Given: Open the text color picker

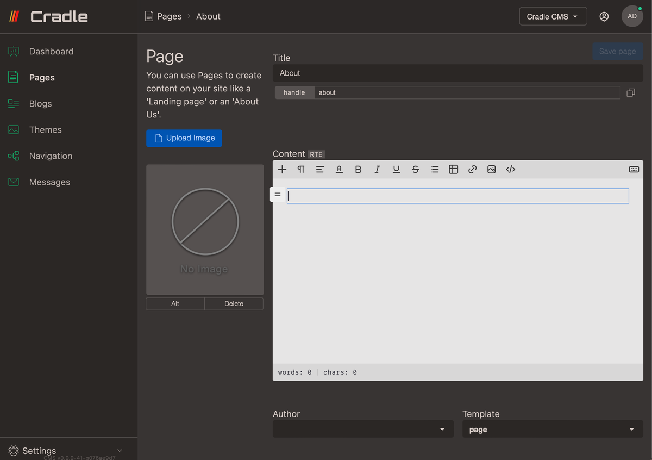Looking at the screenshot, I should (x=339, y=169).
